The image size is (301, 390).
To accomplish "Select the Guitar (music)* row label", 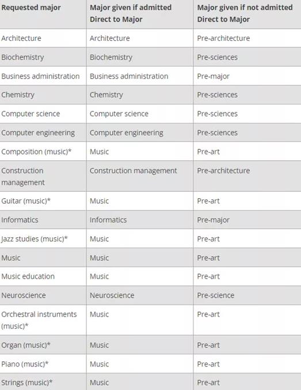I will point(26,201).
